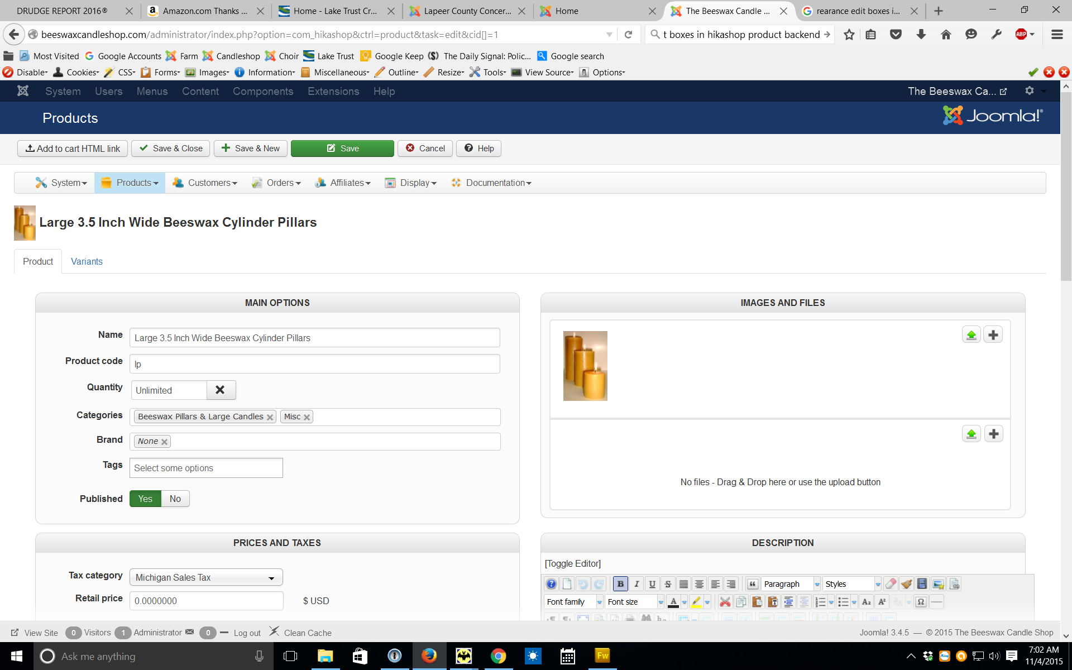Screen dimensions: 1072x670
Task: Click the Toggle Editor link
Action: point(573,563)
